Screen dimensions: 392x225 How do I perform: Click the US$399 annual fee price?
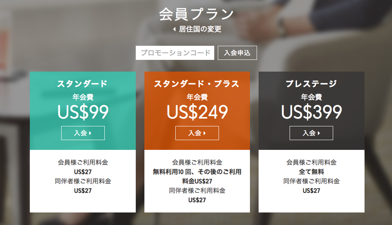312,112
